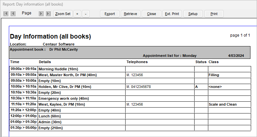The width and height of the screenshot is (257, 137).
Task: Click the 'Class' column header
Action: point(214,62)
